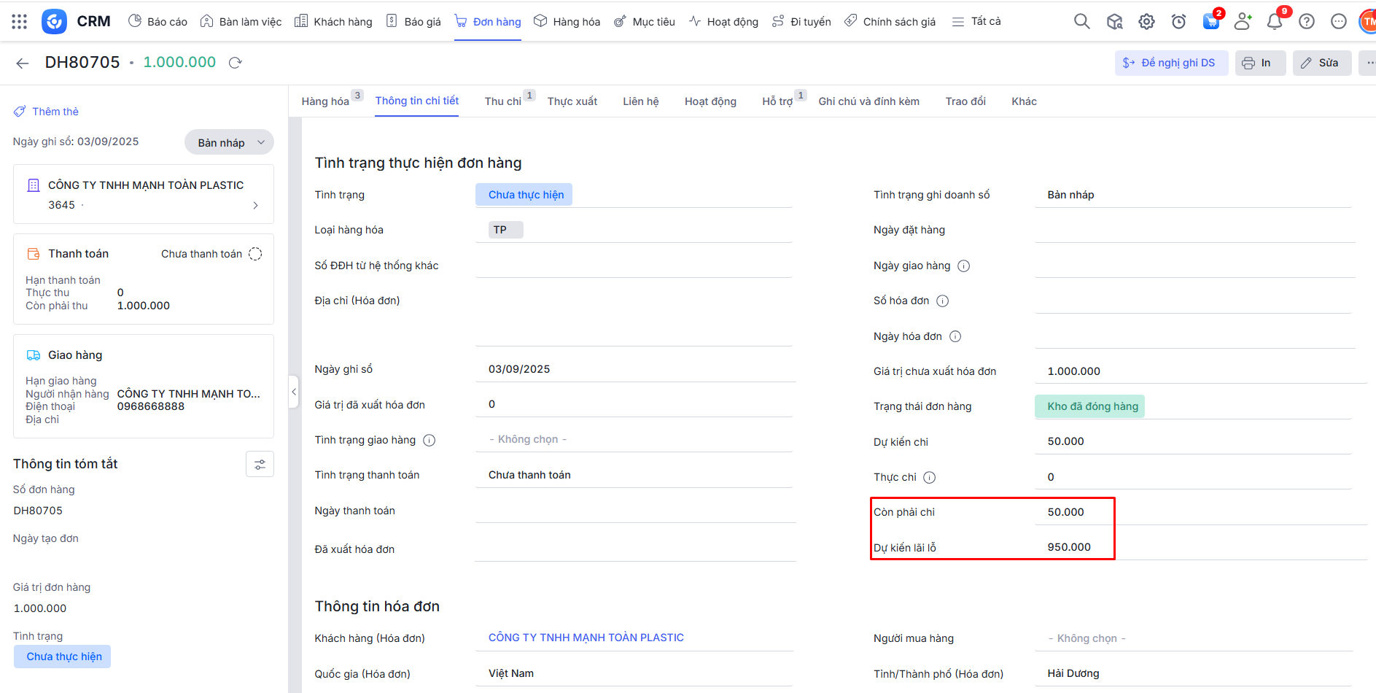Go back using the left arrow
1376x693 pixels.
coord(23,63)
